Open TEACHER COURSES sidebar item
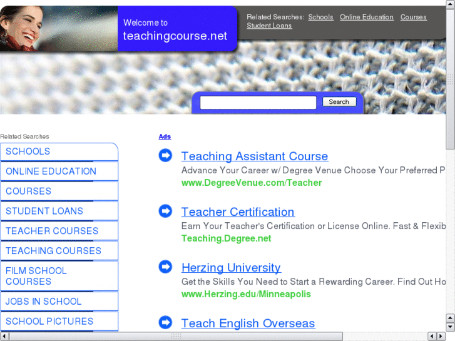 tap(59, 231)
